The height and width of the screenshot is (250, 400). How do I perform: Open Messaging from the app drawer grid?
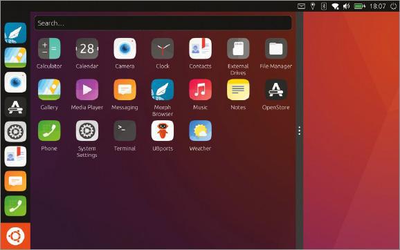125,90
